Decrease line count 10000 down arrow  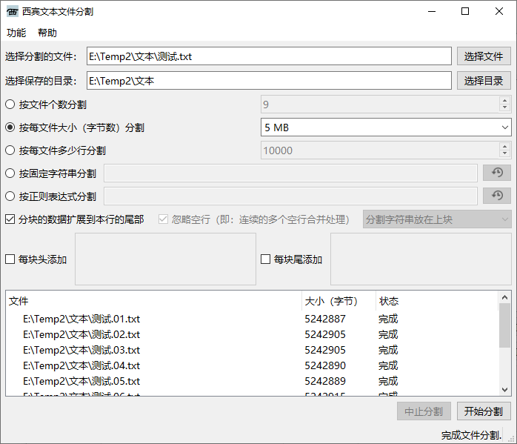(504, 153)
